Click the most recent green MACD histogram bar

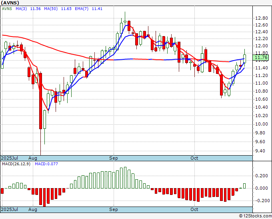point(244,186)
